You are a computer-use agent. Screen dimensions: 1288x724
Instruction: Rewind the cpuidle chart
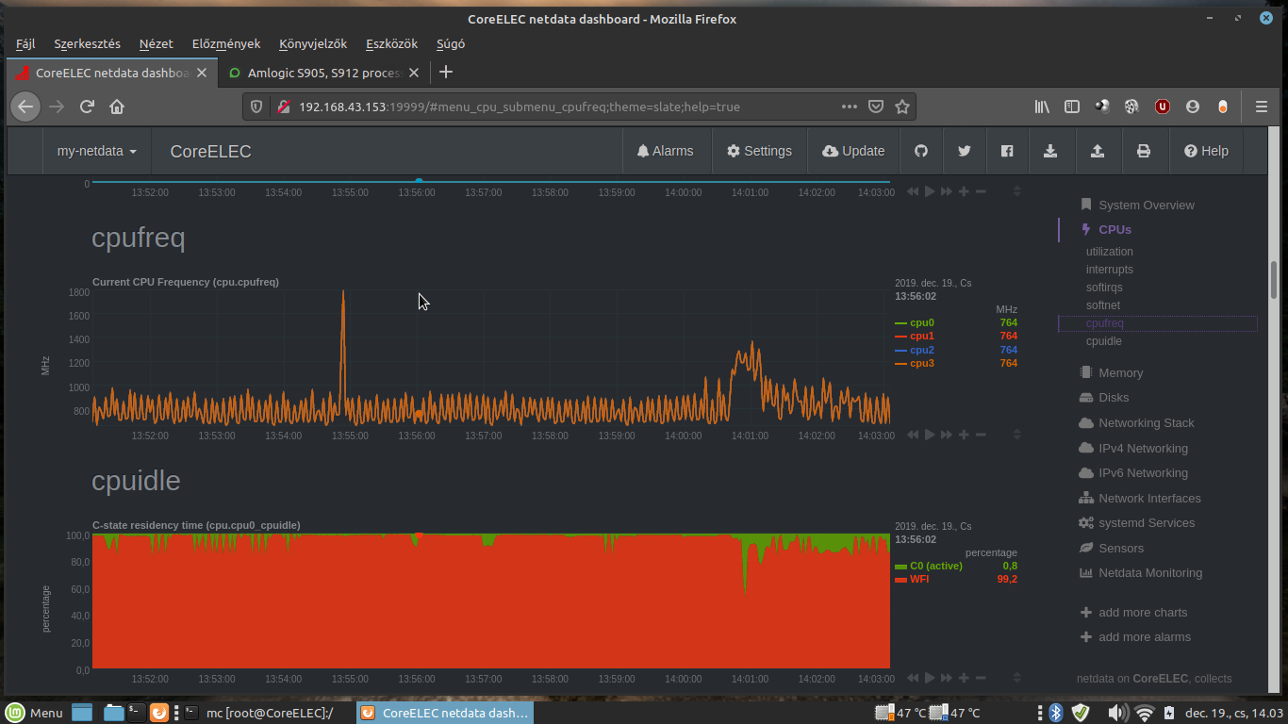(x=913, y=678)
